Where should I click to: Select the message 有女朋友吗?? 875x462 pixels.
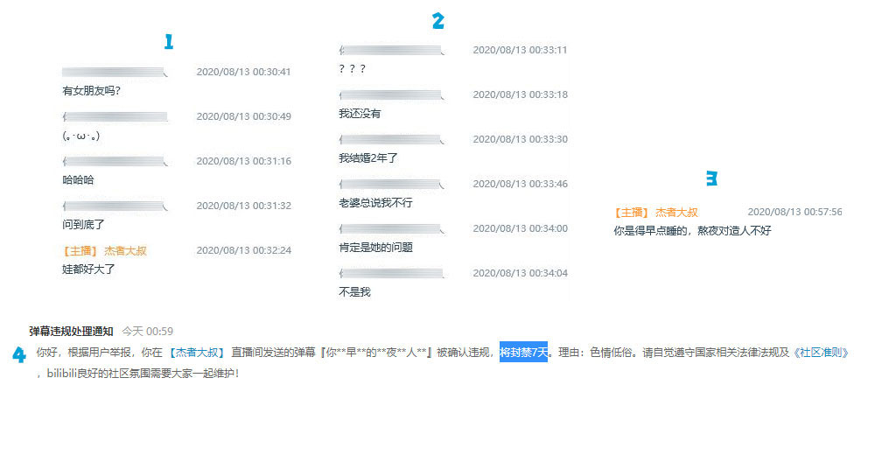91,91
